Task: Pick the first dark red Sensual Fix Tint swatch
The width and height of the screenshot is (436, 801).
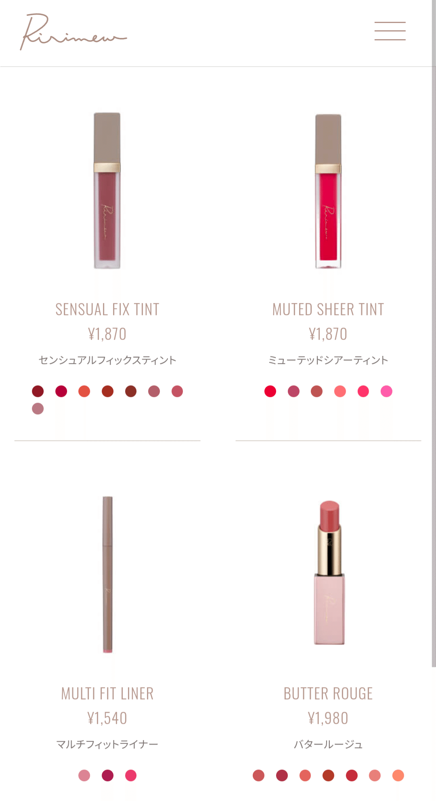Action: 38,391
